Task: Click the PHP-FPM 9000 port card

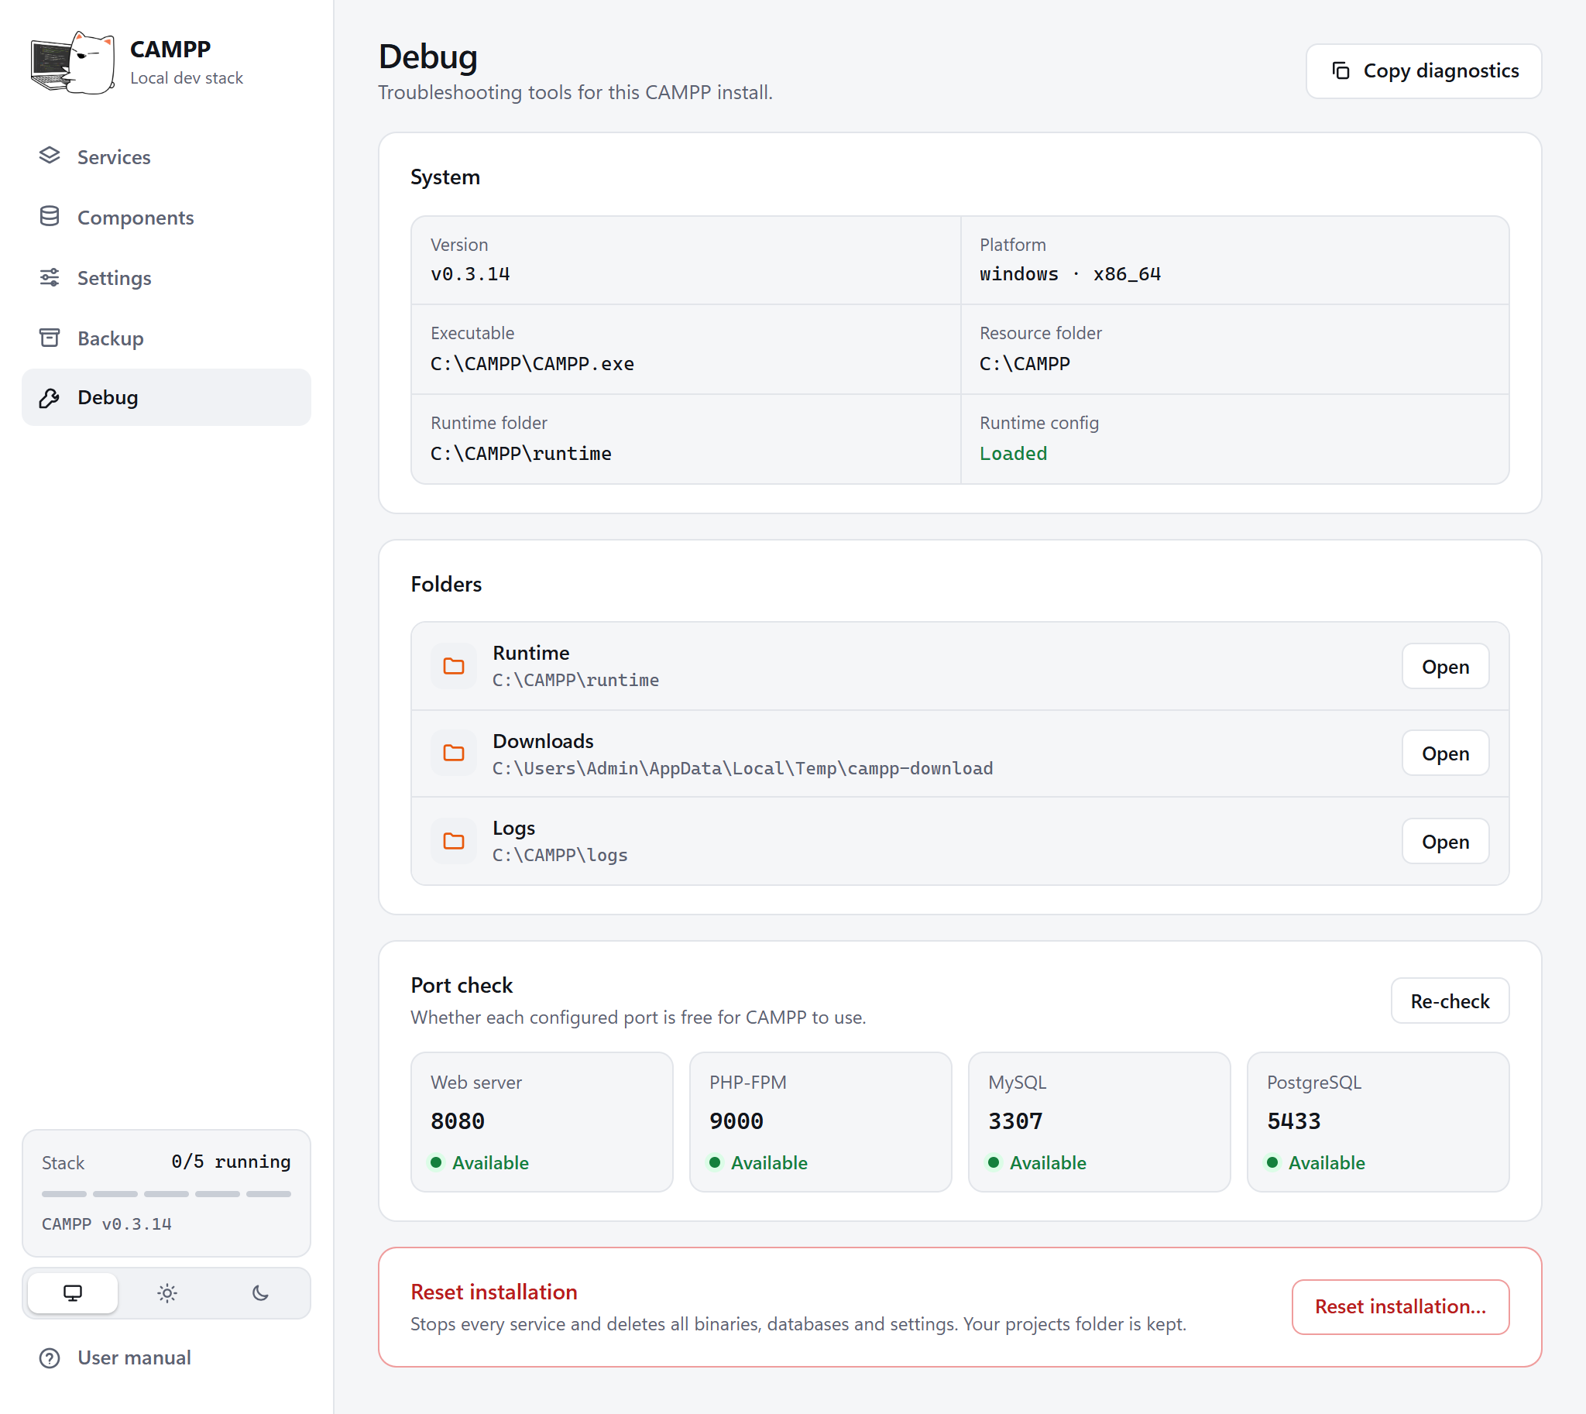Action: [821, 1122]
